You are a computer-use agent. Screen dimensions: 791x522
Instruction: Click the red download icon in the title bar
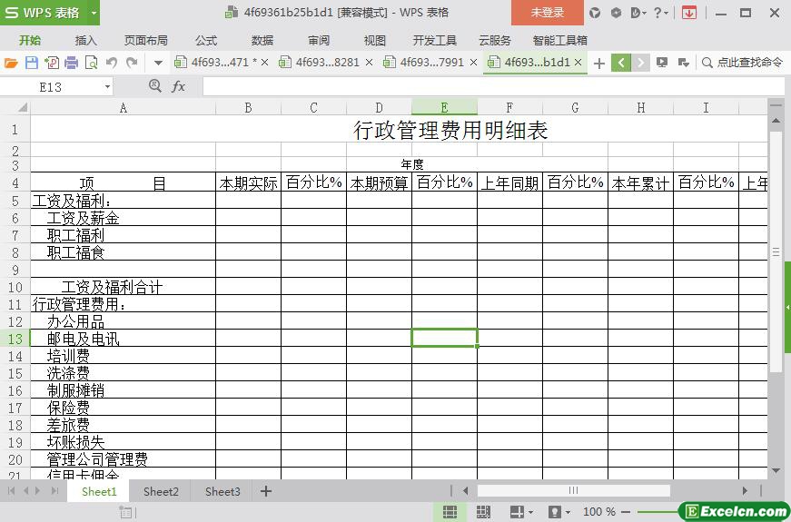tap(689, 13)
